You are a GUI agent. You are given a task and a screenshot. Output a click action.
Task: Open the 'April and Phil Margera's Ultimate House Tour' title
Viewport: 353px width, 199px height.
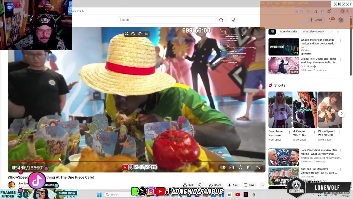coord(319,171)
